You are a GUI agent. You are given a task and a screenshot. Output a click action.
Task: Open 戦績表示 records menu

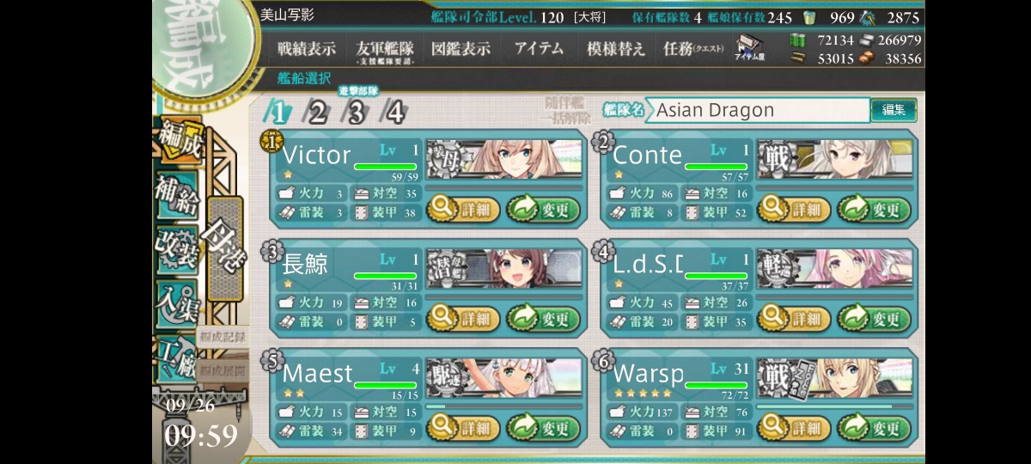point(307,49)
